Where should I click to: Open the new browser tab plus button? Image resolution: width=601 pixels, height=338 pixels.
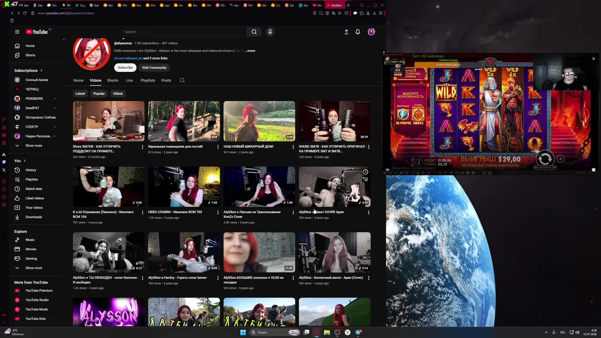coord(348,5)
